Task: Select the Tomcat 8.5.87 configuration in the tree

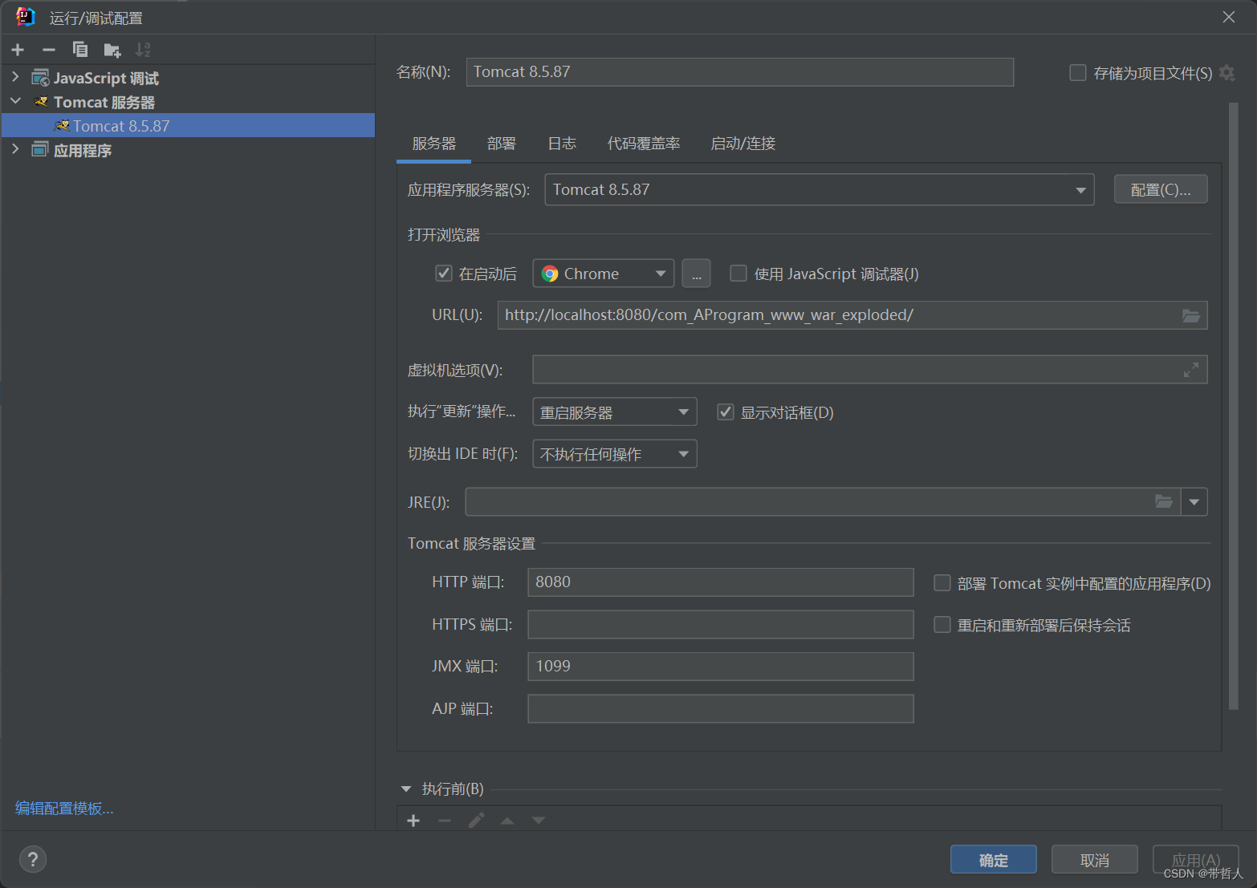Action: point(188,126)
